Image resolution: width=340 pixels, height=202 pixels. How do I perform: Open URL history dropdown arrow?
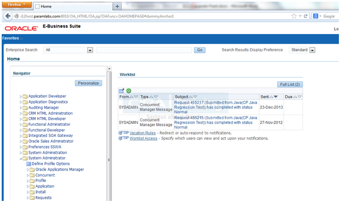300,16
